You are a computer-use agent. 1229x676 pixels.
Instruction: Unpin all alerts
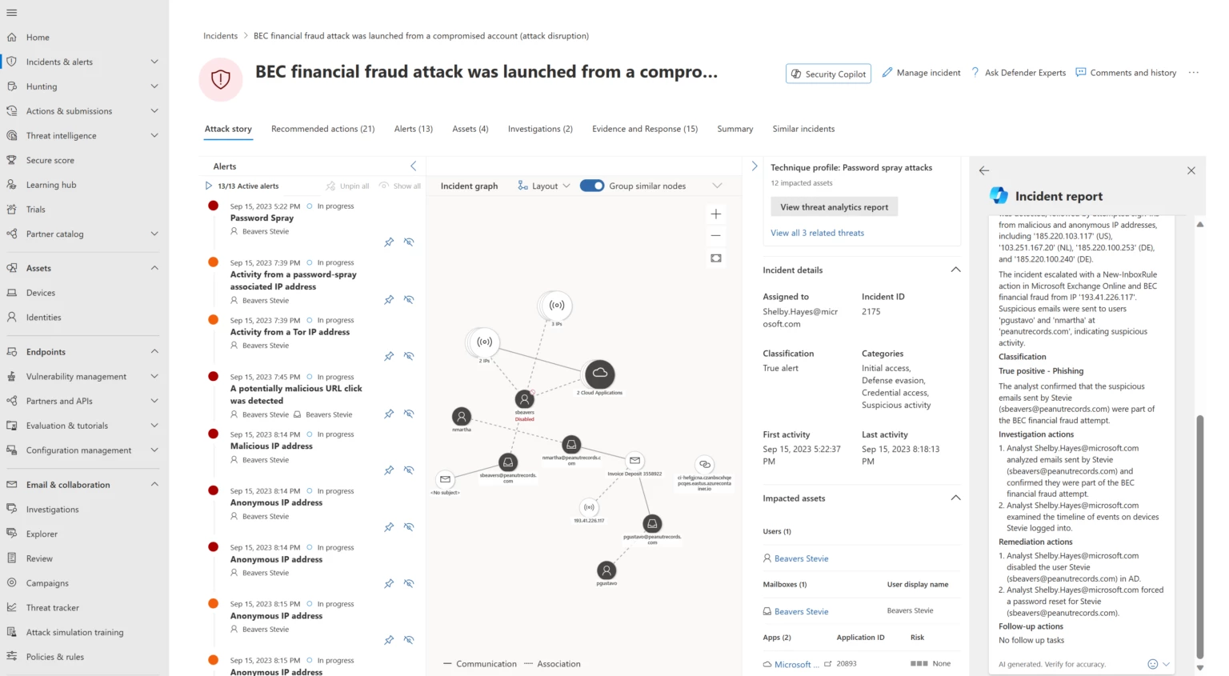[348, 186]
